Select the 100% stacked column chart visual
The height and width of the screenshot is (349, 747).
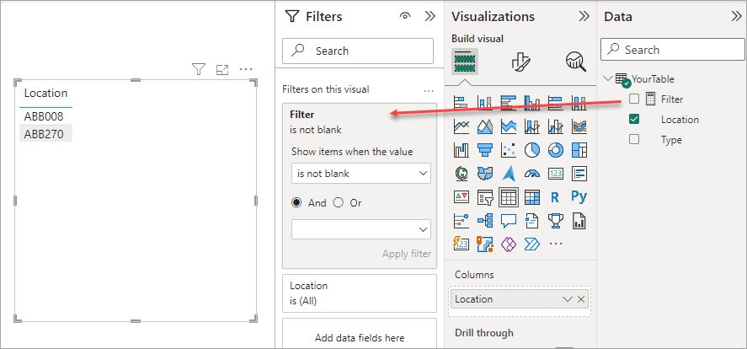click(579, 102)
